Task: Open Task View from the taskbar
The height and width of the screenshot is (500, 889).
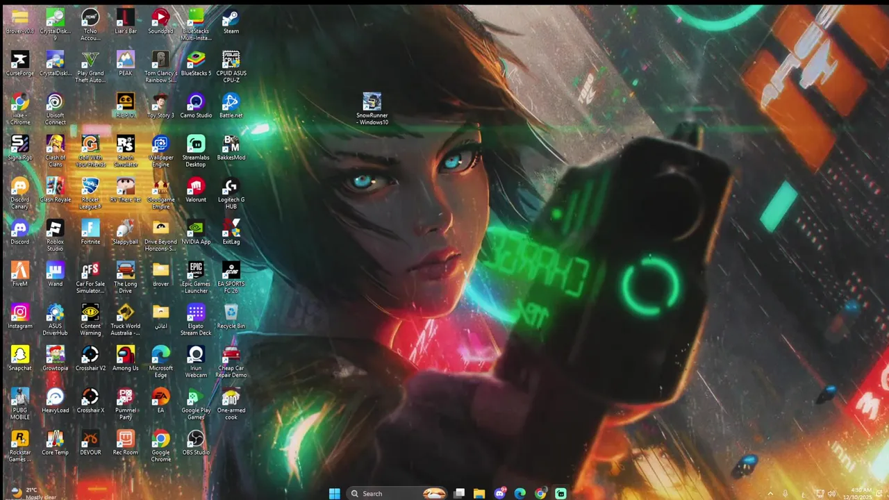Action: (x=459, y=493)
